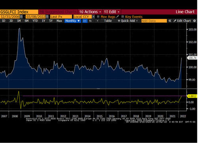Open the Edit menu
198x143 pixels.
[x=112, y=12]
